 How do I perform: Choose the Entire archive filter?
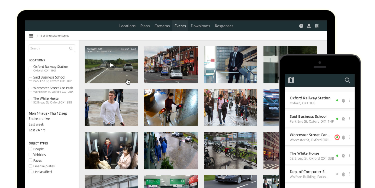[x=39, y=119]
